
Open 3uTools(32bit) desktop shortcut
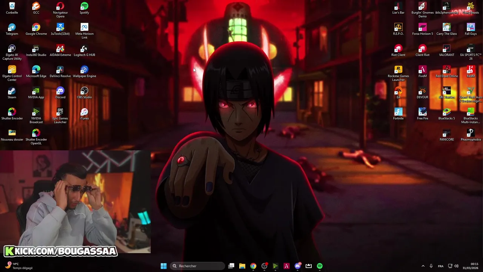tap(60, 29)
